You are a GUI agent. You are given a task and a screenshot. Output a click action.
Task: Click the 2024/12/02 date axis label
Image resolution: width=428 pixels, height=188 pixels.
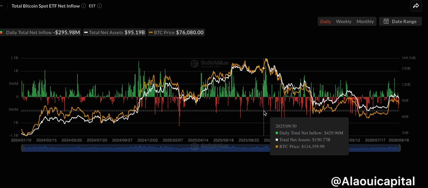pos(147,140)
